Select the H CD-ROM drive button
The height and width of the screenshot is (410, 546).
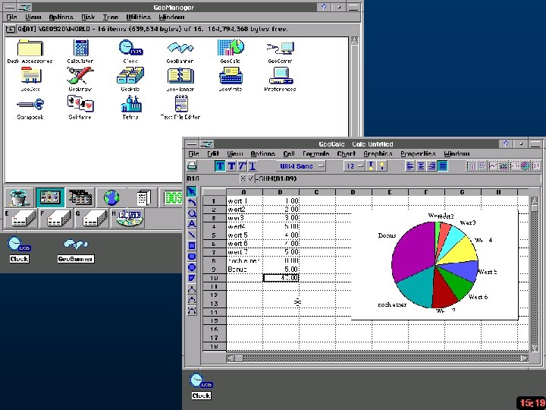127,218
